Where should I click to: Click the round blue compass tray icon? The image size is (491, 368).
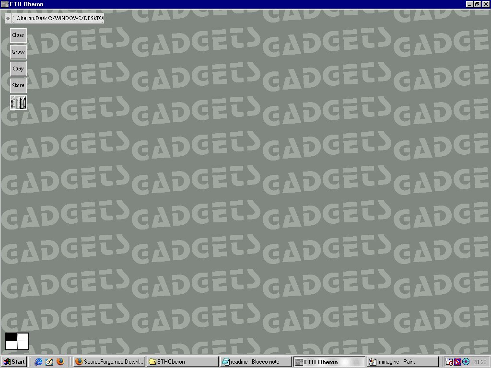coord(466,362)
